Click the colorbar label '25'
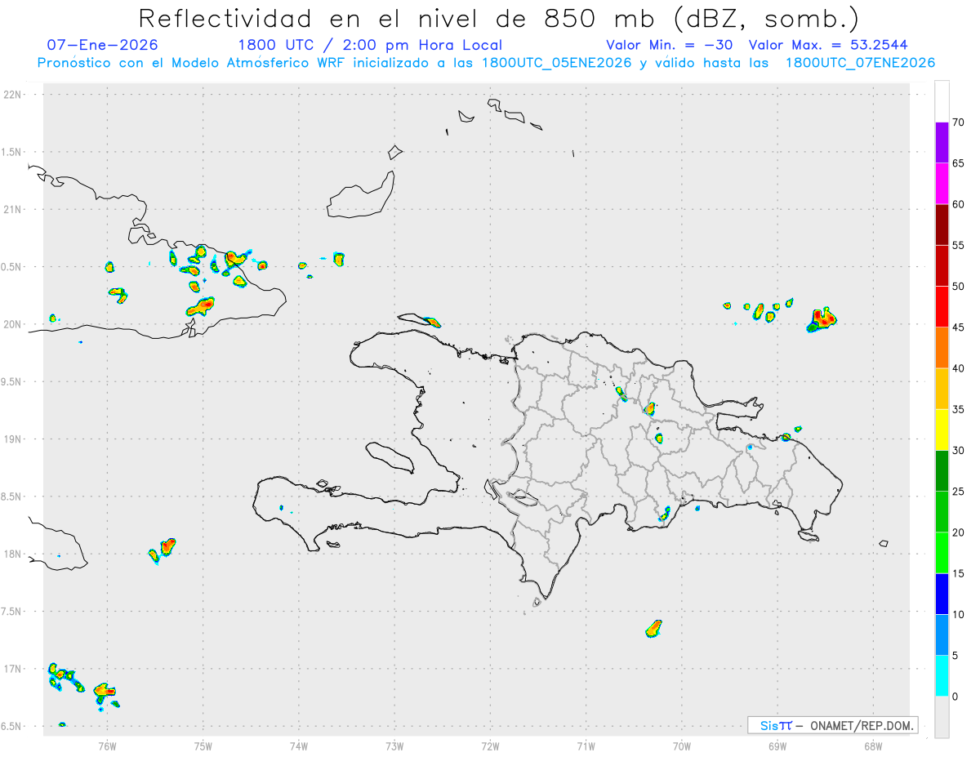The height and width of the screenshot is (757, 980). pos(959,491)
